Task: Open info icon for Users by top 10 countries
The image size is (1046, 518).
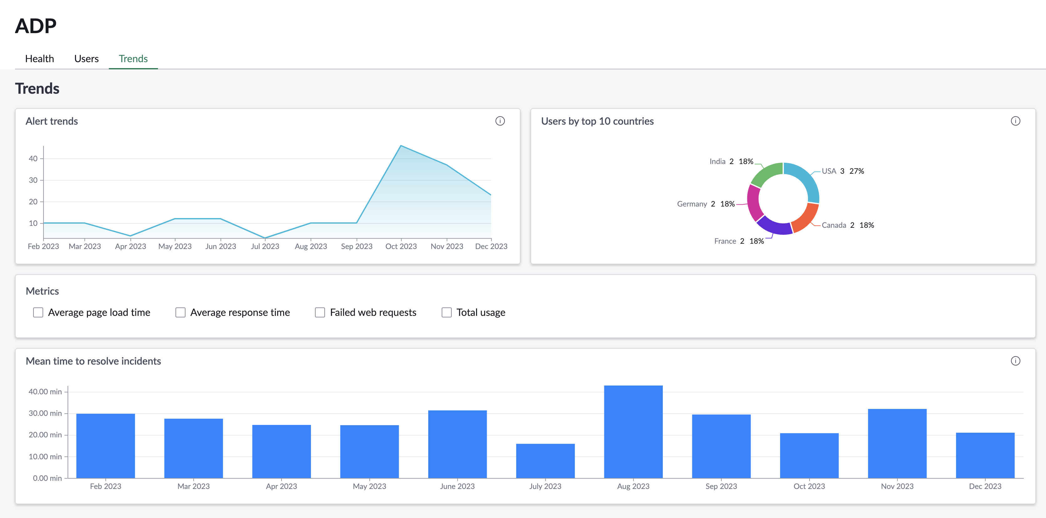Action: click(x=1015, y=121)
